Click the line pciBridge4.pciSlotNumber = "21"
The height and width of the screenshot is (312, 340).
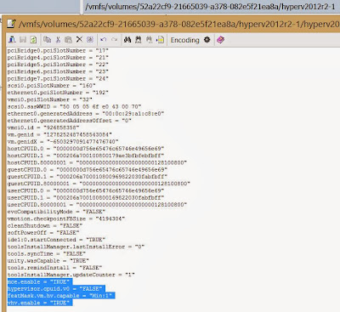[x=58, y=58]
